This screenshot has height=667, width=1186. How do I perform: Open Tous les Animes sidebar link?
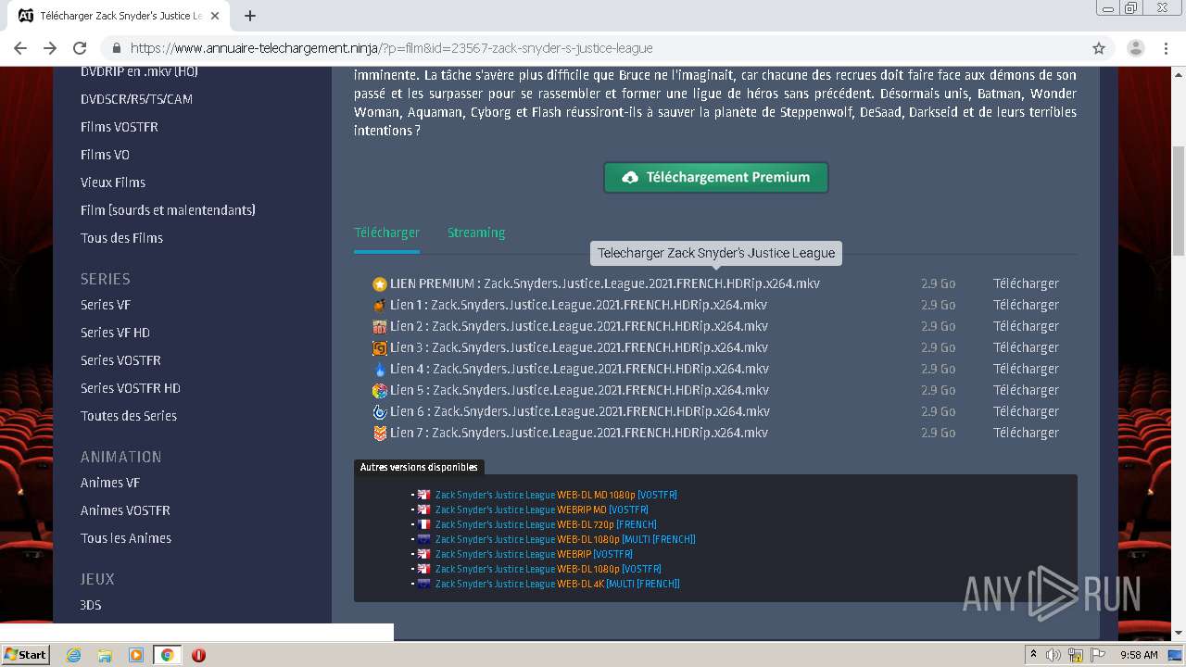(x=126, y=538)
